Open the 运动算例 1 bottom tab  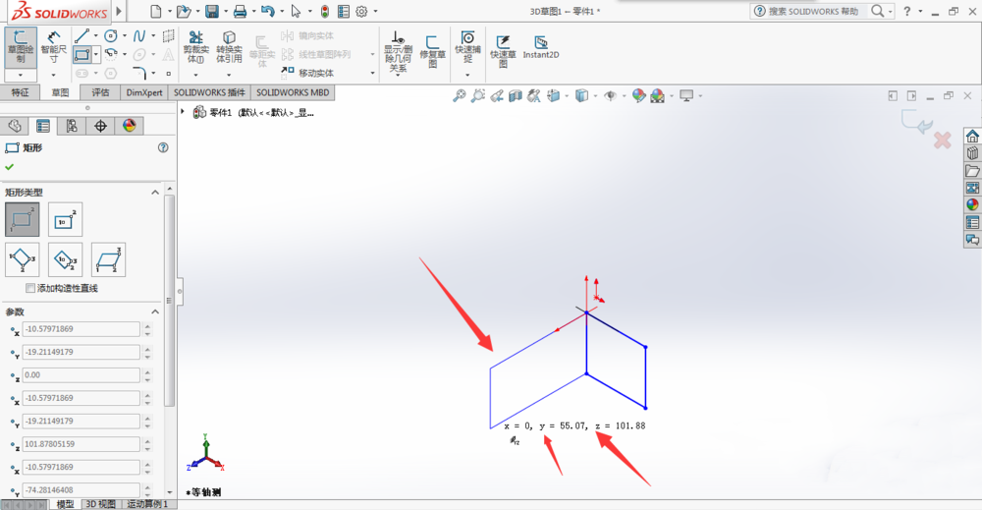point(148,504)
